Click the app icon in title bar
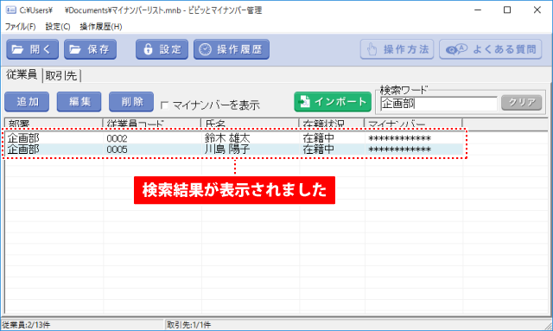Viewport: 553px width, 331px height. (x=11, y=10)
